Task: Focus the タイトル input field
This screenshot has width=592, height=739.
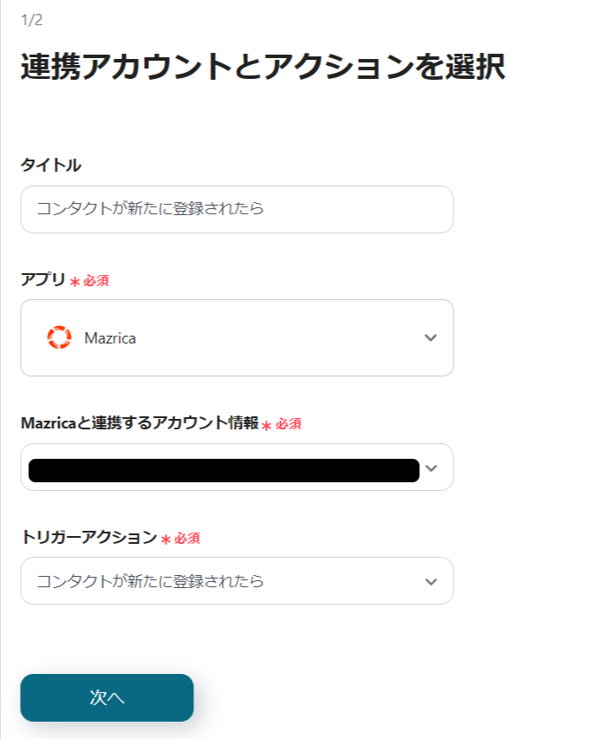Action: tap(237, 209)
